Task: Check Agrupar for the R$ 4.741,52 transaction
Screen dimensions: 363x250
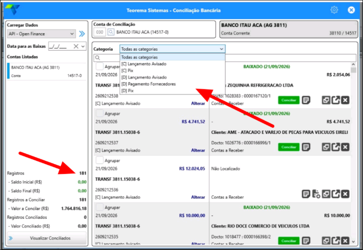Action: pyautogui.click(x=99, y=113)
